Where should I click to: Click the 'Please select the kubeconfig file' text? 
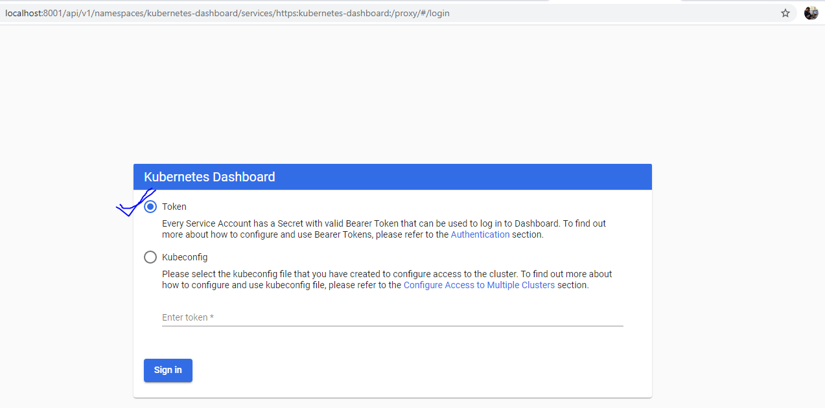click(387, 280)
